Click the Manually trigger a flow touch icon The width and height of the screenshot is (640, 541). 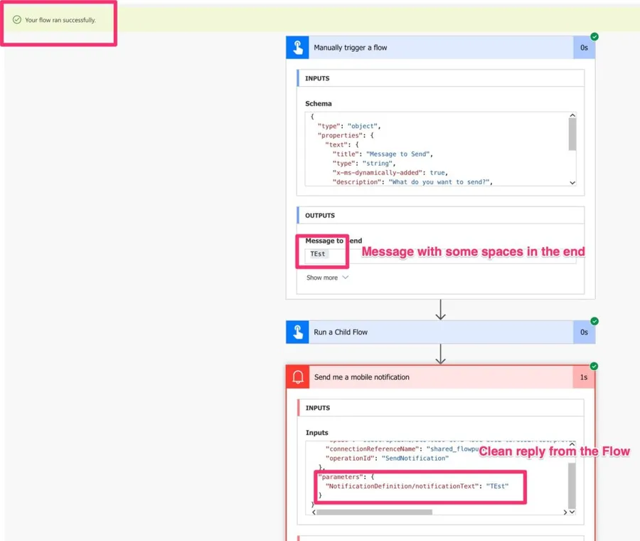(297, 48)
